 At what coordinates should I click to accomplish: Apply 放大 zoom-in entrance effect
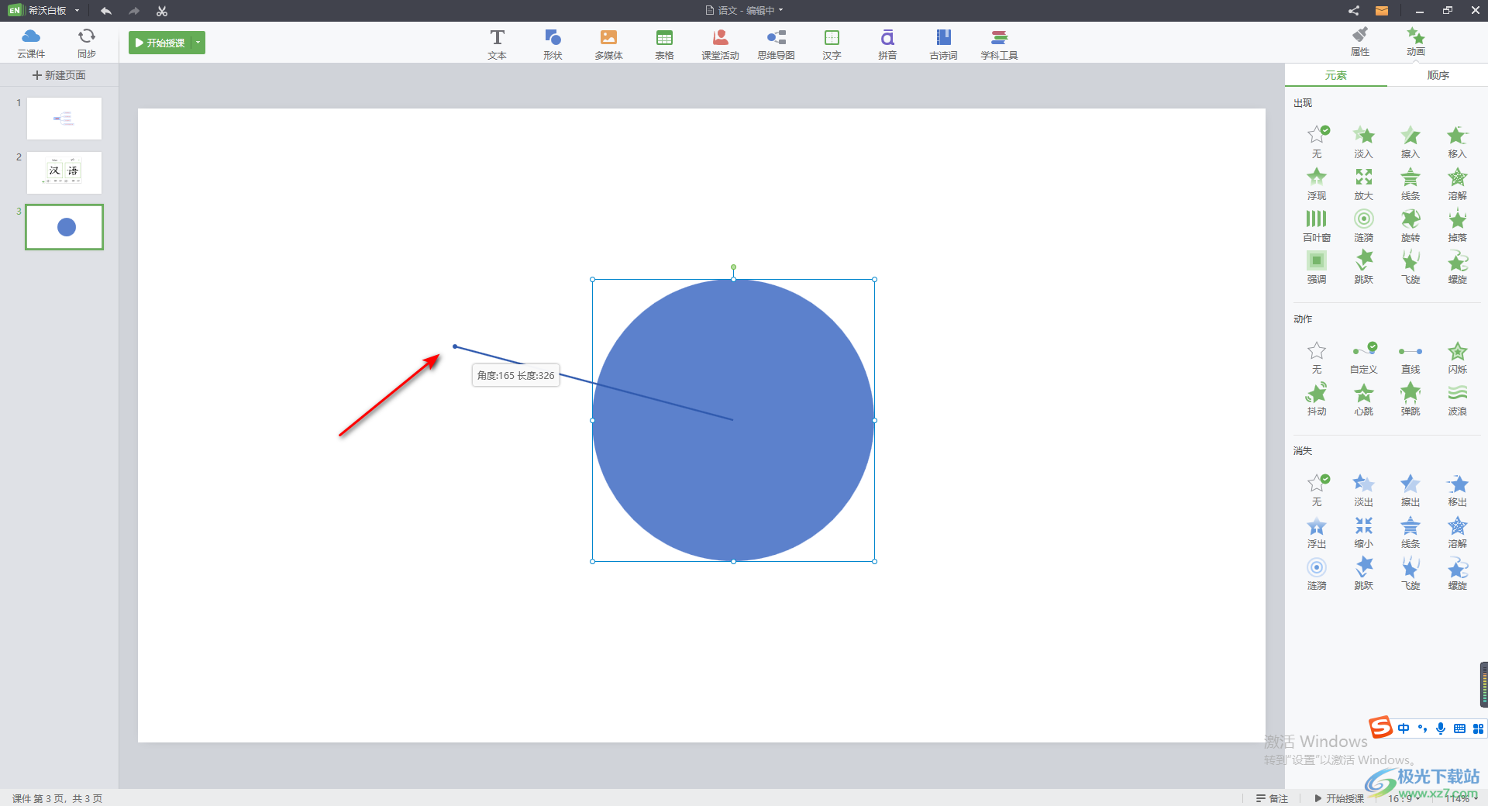[1363, 184]
